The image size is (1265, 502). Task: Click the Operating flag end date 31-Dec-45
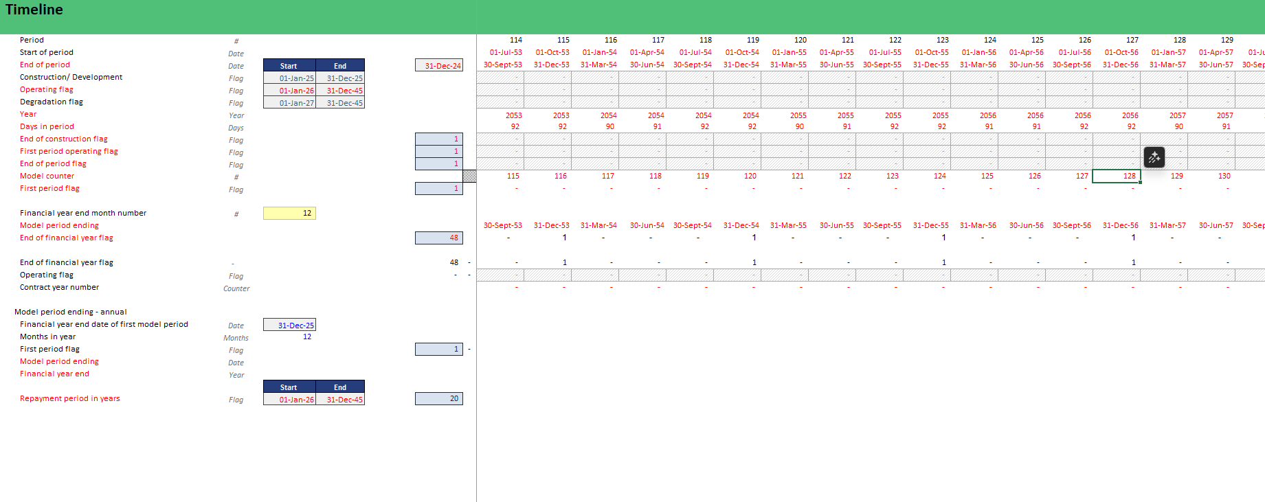[340, 91]
